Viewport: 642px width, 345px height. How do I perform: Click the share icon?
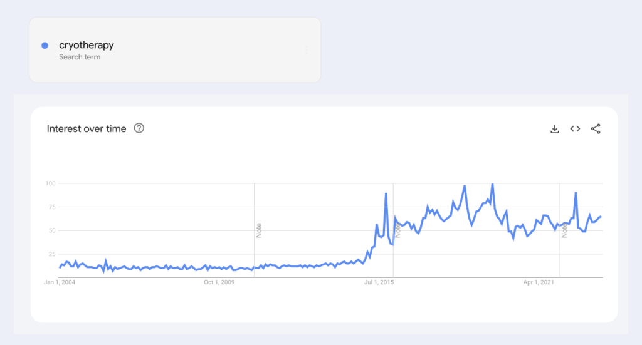(596, 129)
